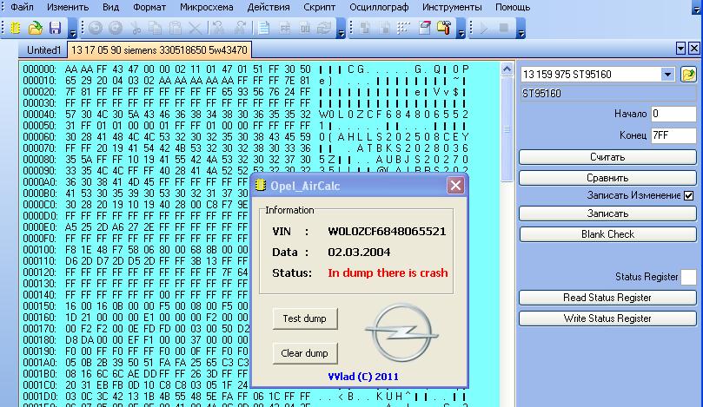Click the Status Register value field

(688, 277)
